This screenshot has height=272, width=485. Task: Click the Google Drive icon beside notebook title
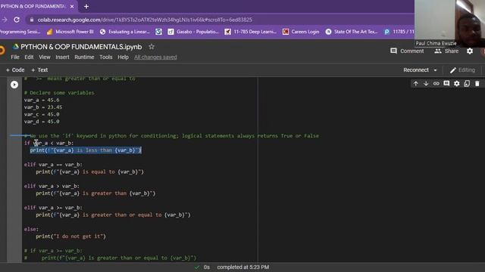coord(15,47)
